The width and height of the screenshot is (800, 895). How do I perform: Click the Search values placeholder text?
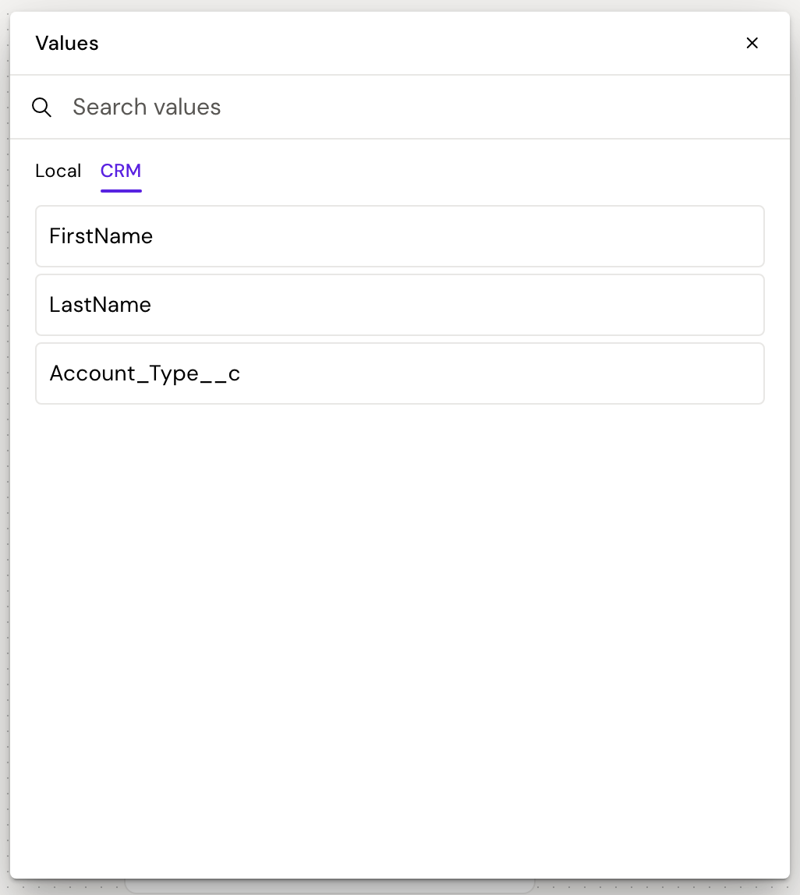point(147,108)
